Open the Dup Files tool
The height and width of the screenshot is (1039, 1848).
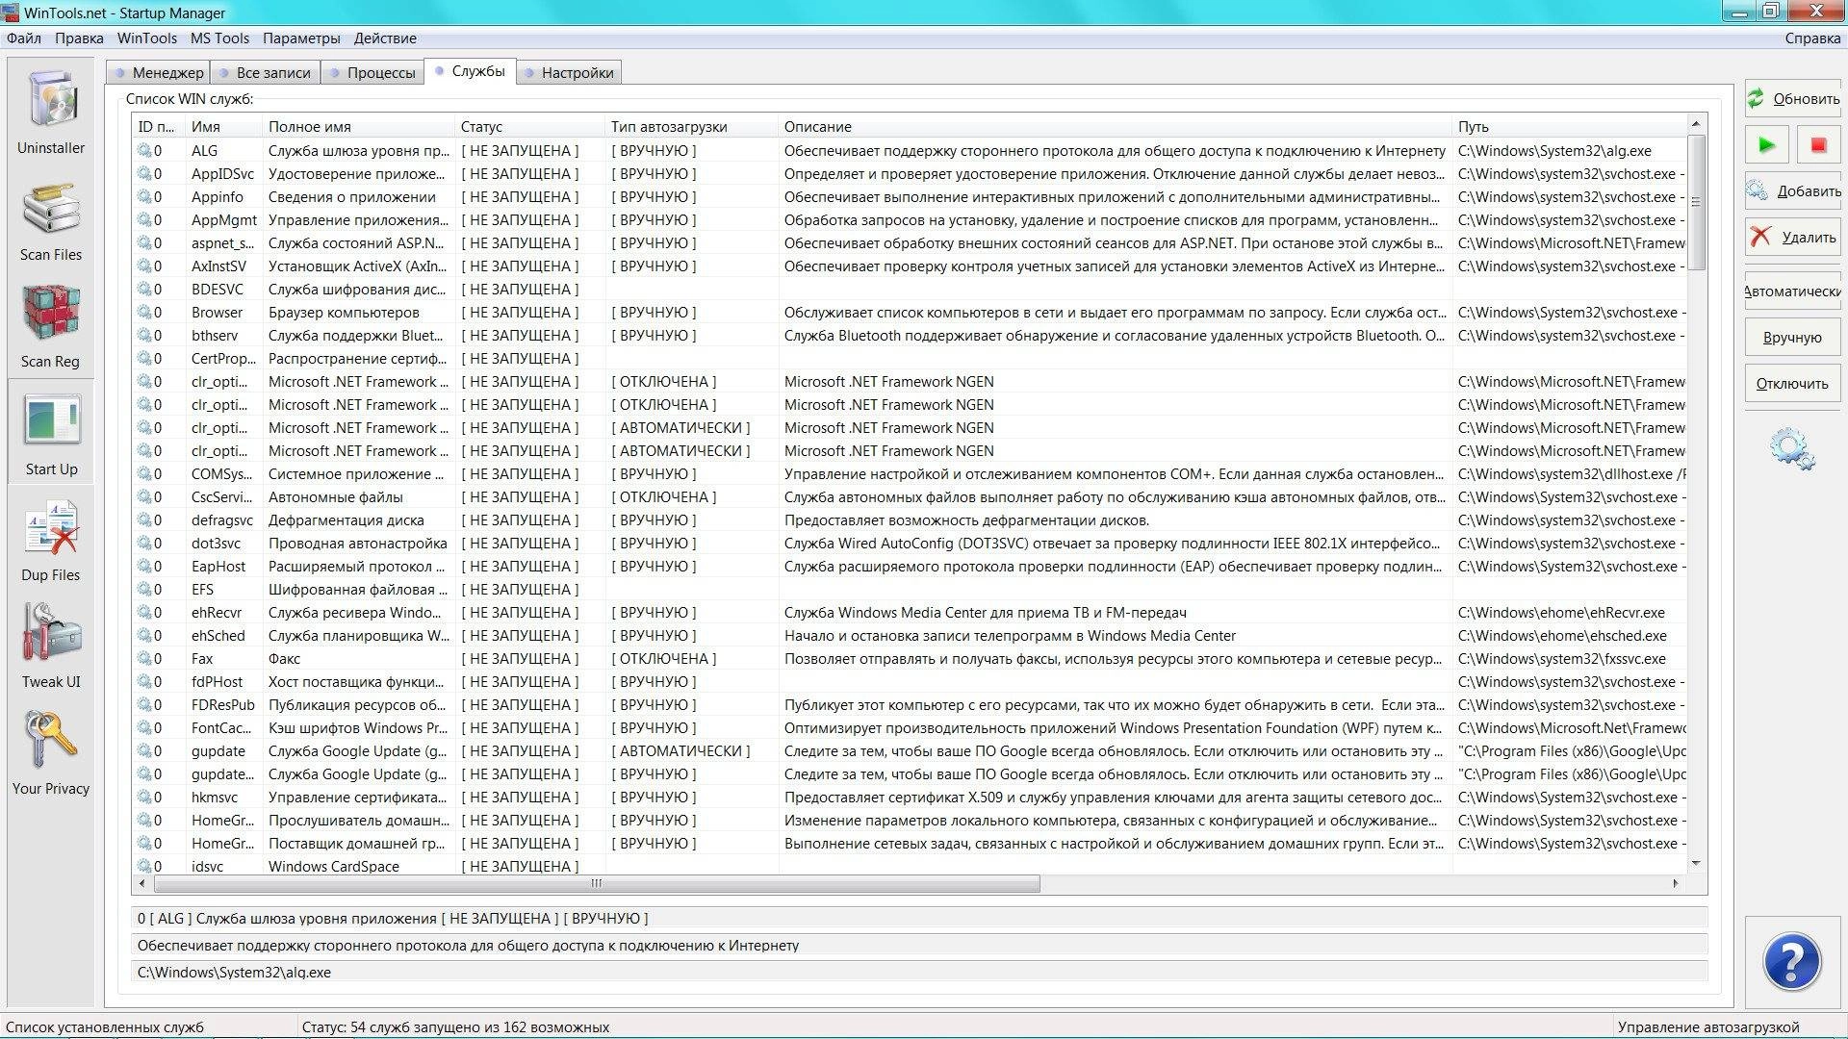51,528
